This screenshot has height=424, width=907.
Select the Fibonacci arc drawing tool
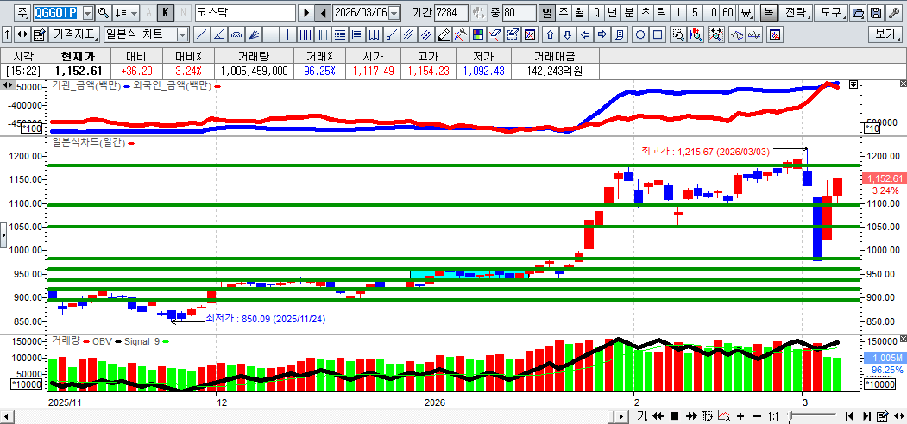(236, 34)
